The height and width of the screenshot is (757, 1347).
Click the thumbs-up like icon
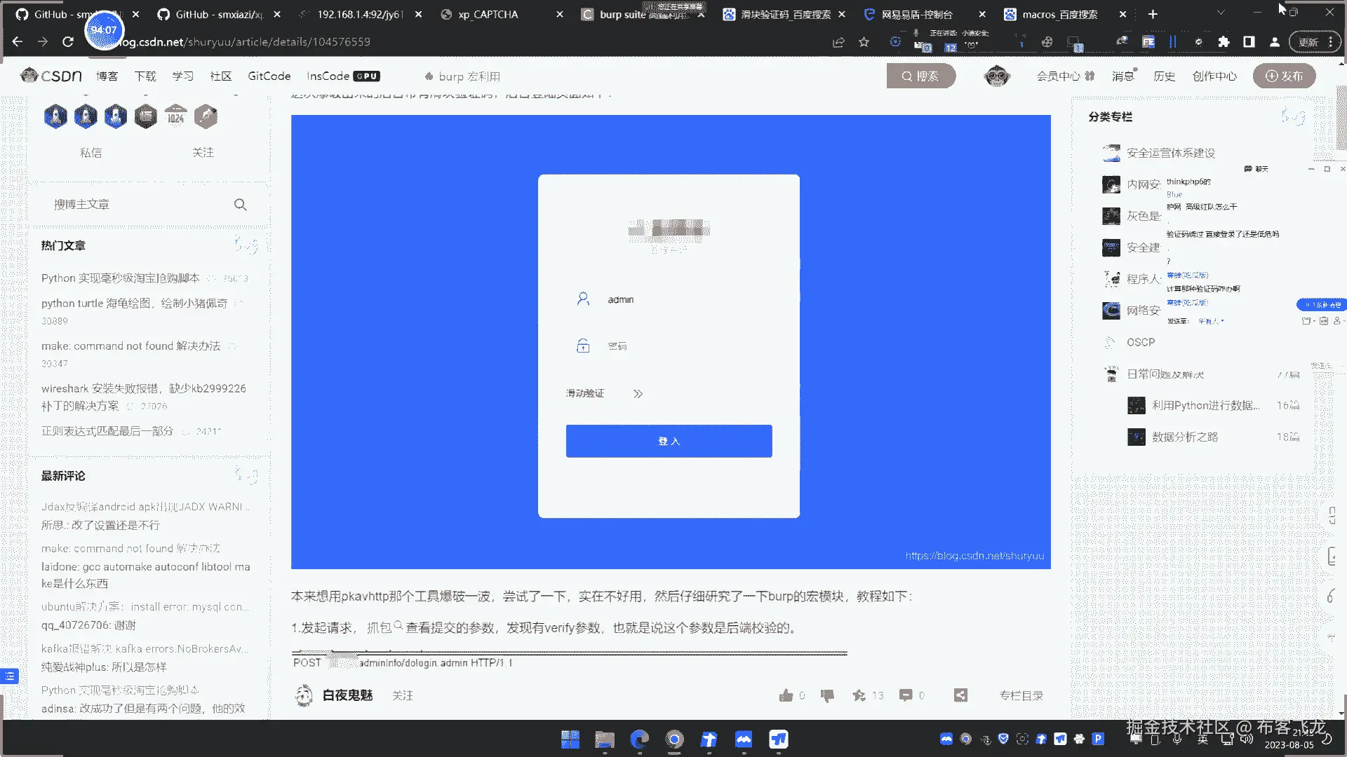786,695
